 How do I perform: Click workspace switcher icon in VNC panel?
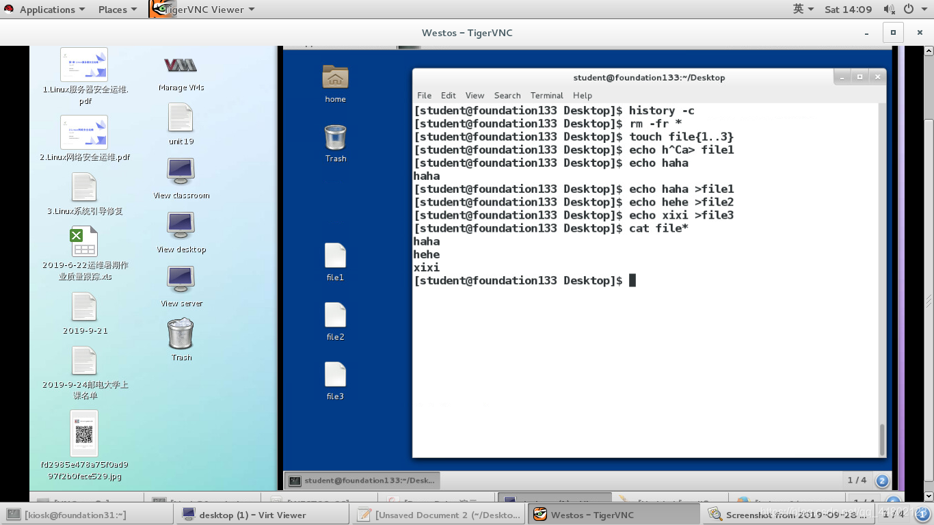[882, 481]
